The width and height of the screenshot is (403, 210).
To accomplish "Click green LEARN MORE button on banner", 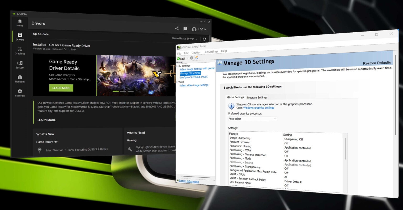I will (x=61, y=88).
